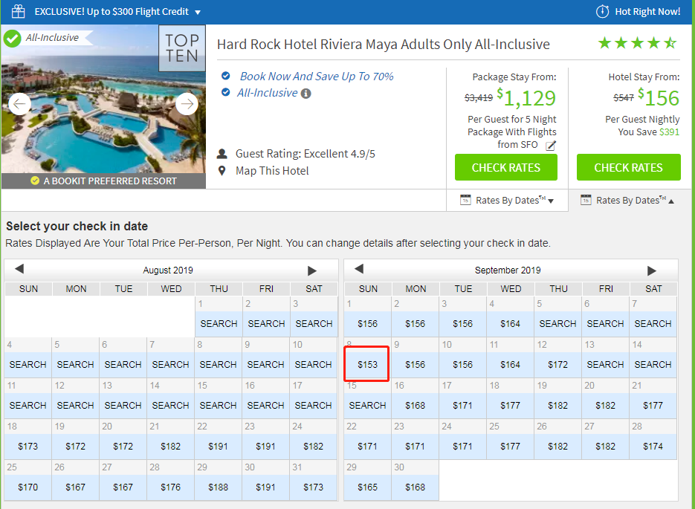Click SEARCH for August 1
The image size is (695, 509).
219,324
